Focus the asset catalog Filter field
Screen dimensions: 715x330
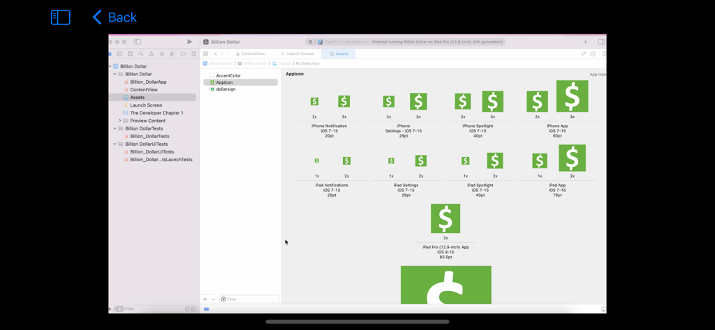click(249, 299)
